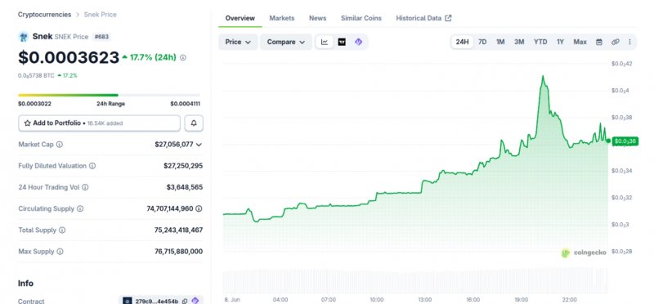Show info icon beside 74,707,144,960 value
Image resolution: width=654 pixels, height=304 pixels.
pos(199,208)
